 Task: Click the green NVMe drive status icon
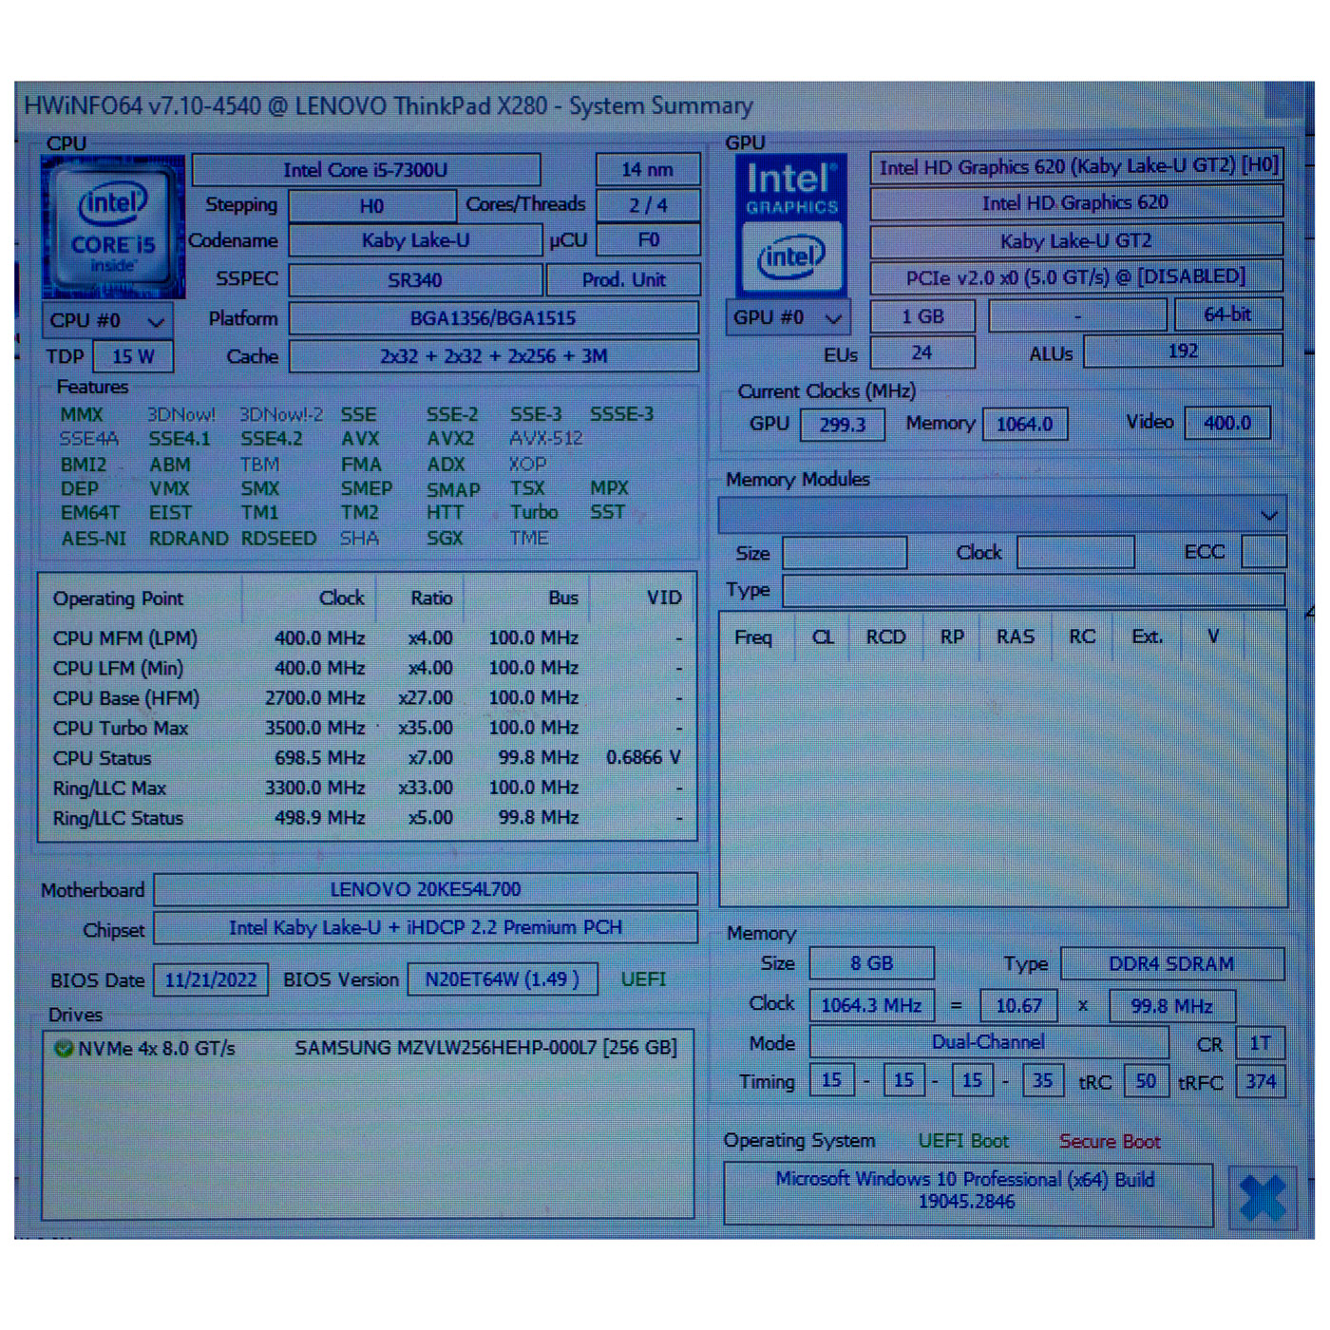[x=64, y=1049]
